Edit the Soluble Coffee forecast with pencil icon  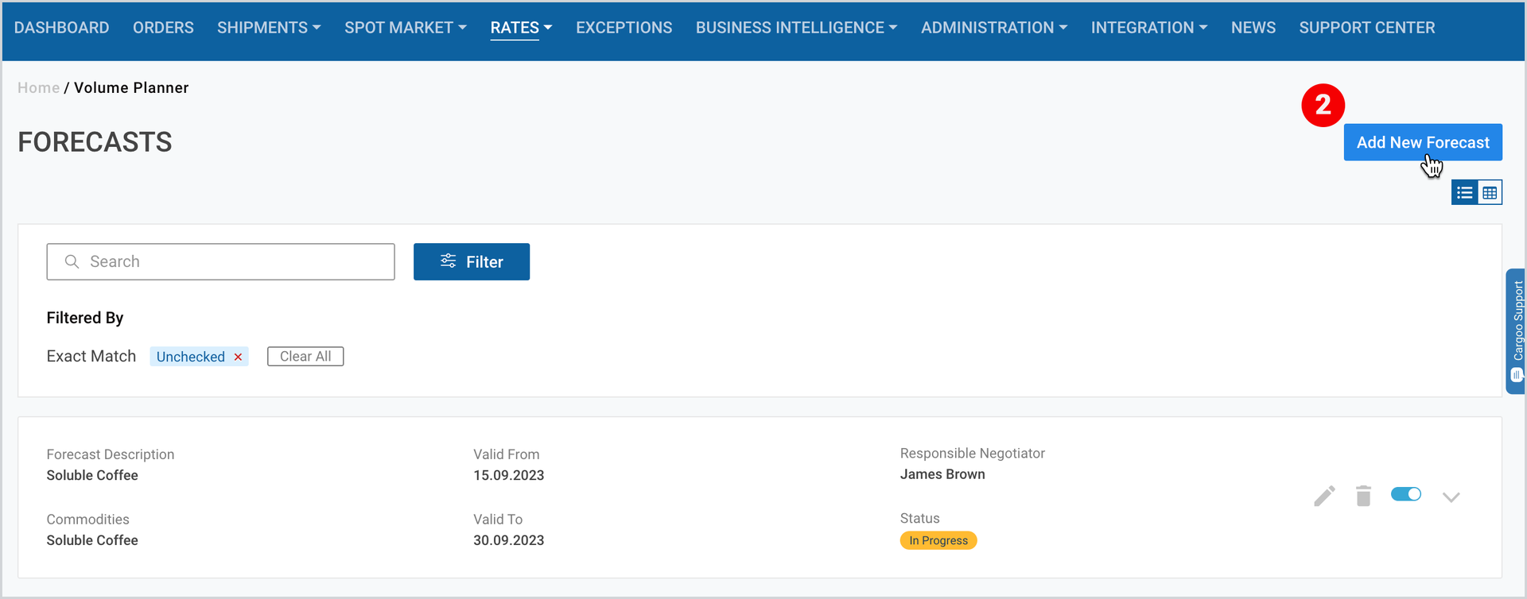tap(1324, 496)
